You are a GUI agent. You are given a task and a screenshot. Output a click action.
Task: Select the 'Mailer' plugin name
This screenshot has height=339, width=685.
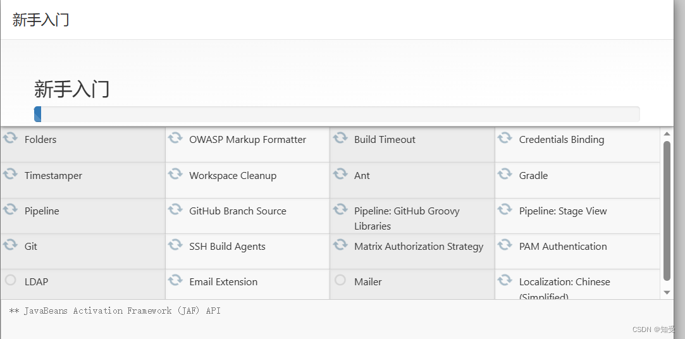pyautogui.click(x=368, y=282)
